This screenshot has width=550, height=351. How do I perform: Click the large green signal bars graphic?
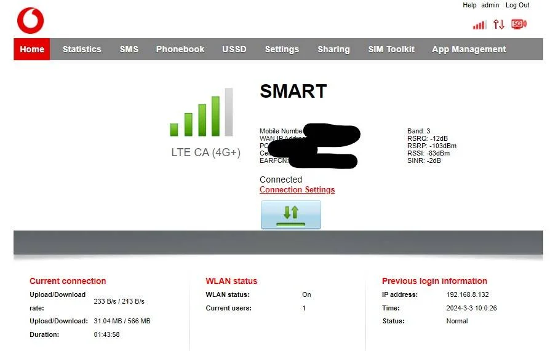tap(202, 112)
